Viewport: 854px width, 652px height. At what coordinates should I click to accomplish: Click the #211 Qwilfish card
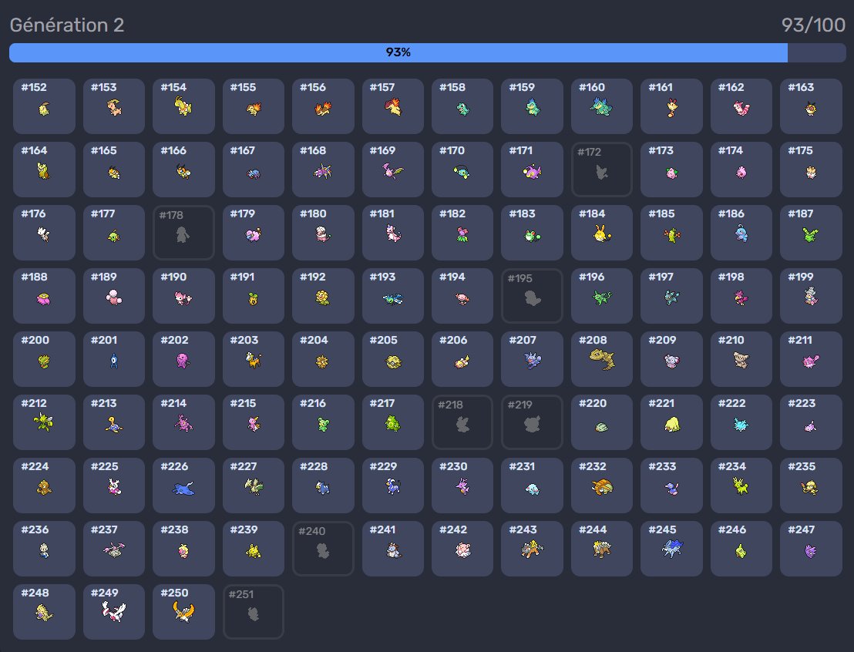click(811, 359)
